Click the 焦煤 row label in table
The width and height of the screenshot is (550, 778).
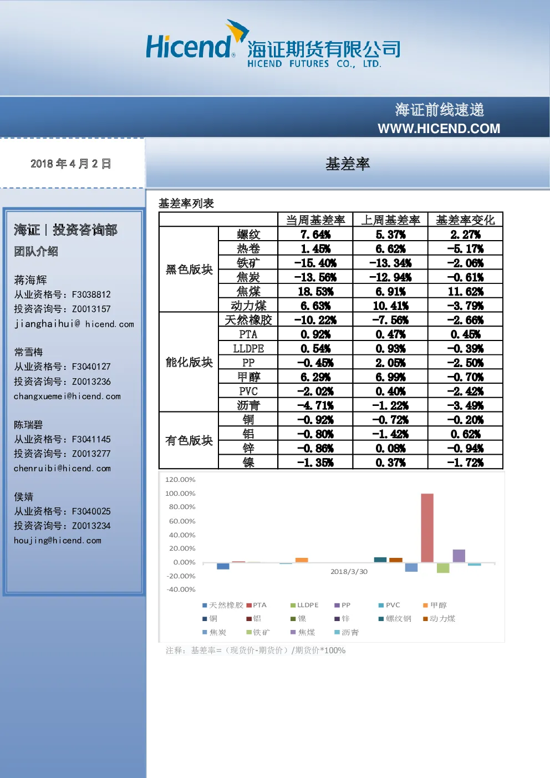tap(248, 291)
